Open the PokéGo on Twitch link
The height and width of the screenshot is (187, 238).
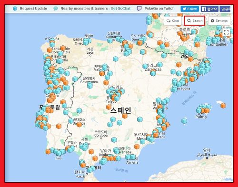[159, 9]
